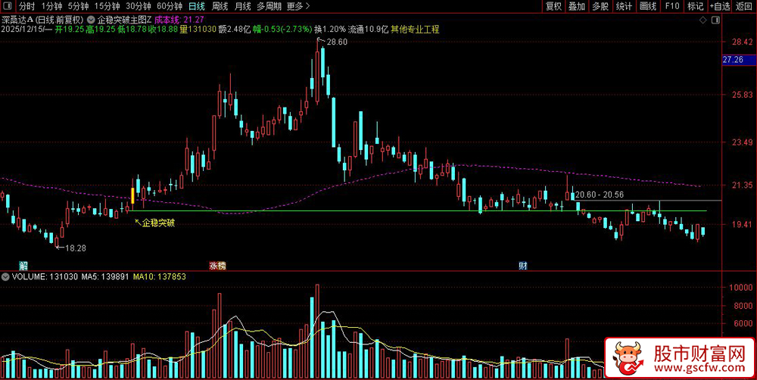
Task: Click the 叠加 overlay button
Action: pyautogui.click(x=577, y=6)
